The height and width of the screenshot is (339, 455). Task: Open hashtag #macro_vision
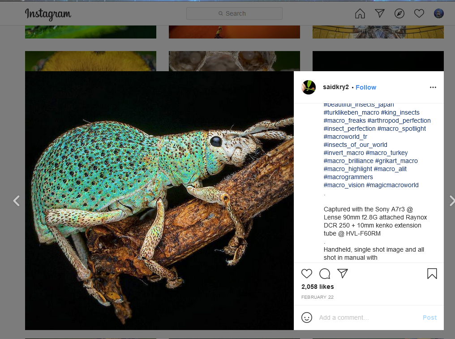click(x=344, y=185)
